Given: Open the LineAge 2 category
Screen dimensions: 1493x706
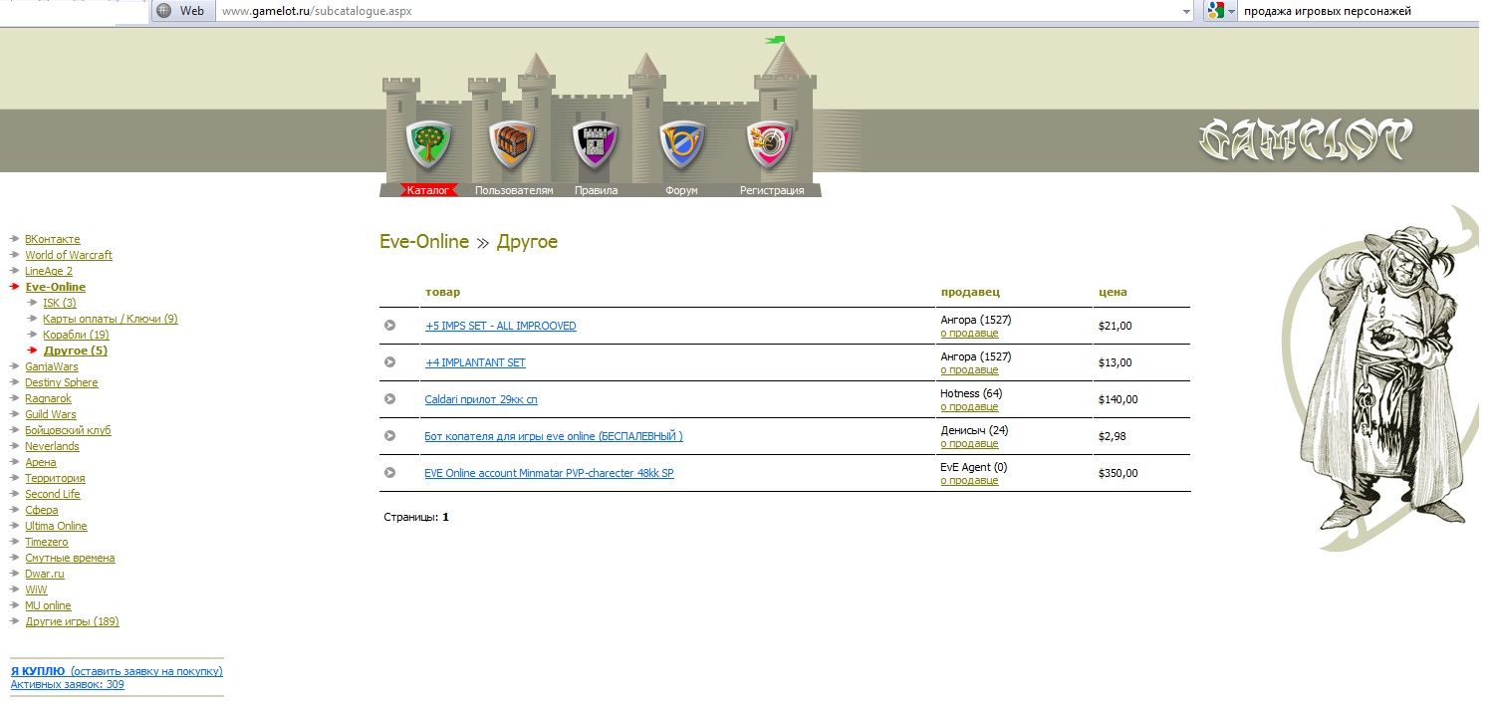Looking at the screenshot, I should (49, 271).
